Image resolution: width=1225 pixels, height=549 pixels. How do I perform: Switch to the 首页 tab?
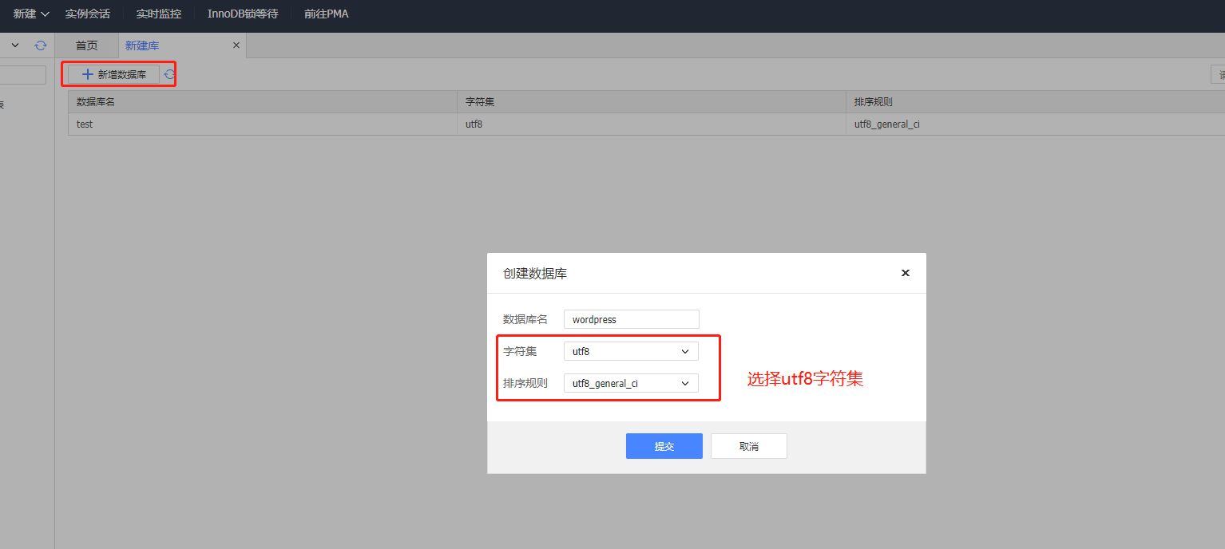87,45
